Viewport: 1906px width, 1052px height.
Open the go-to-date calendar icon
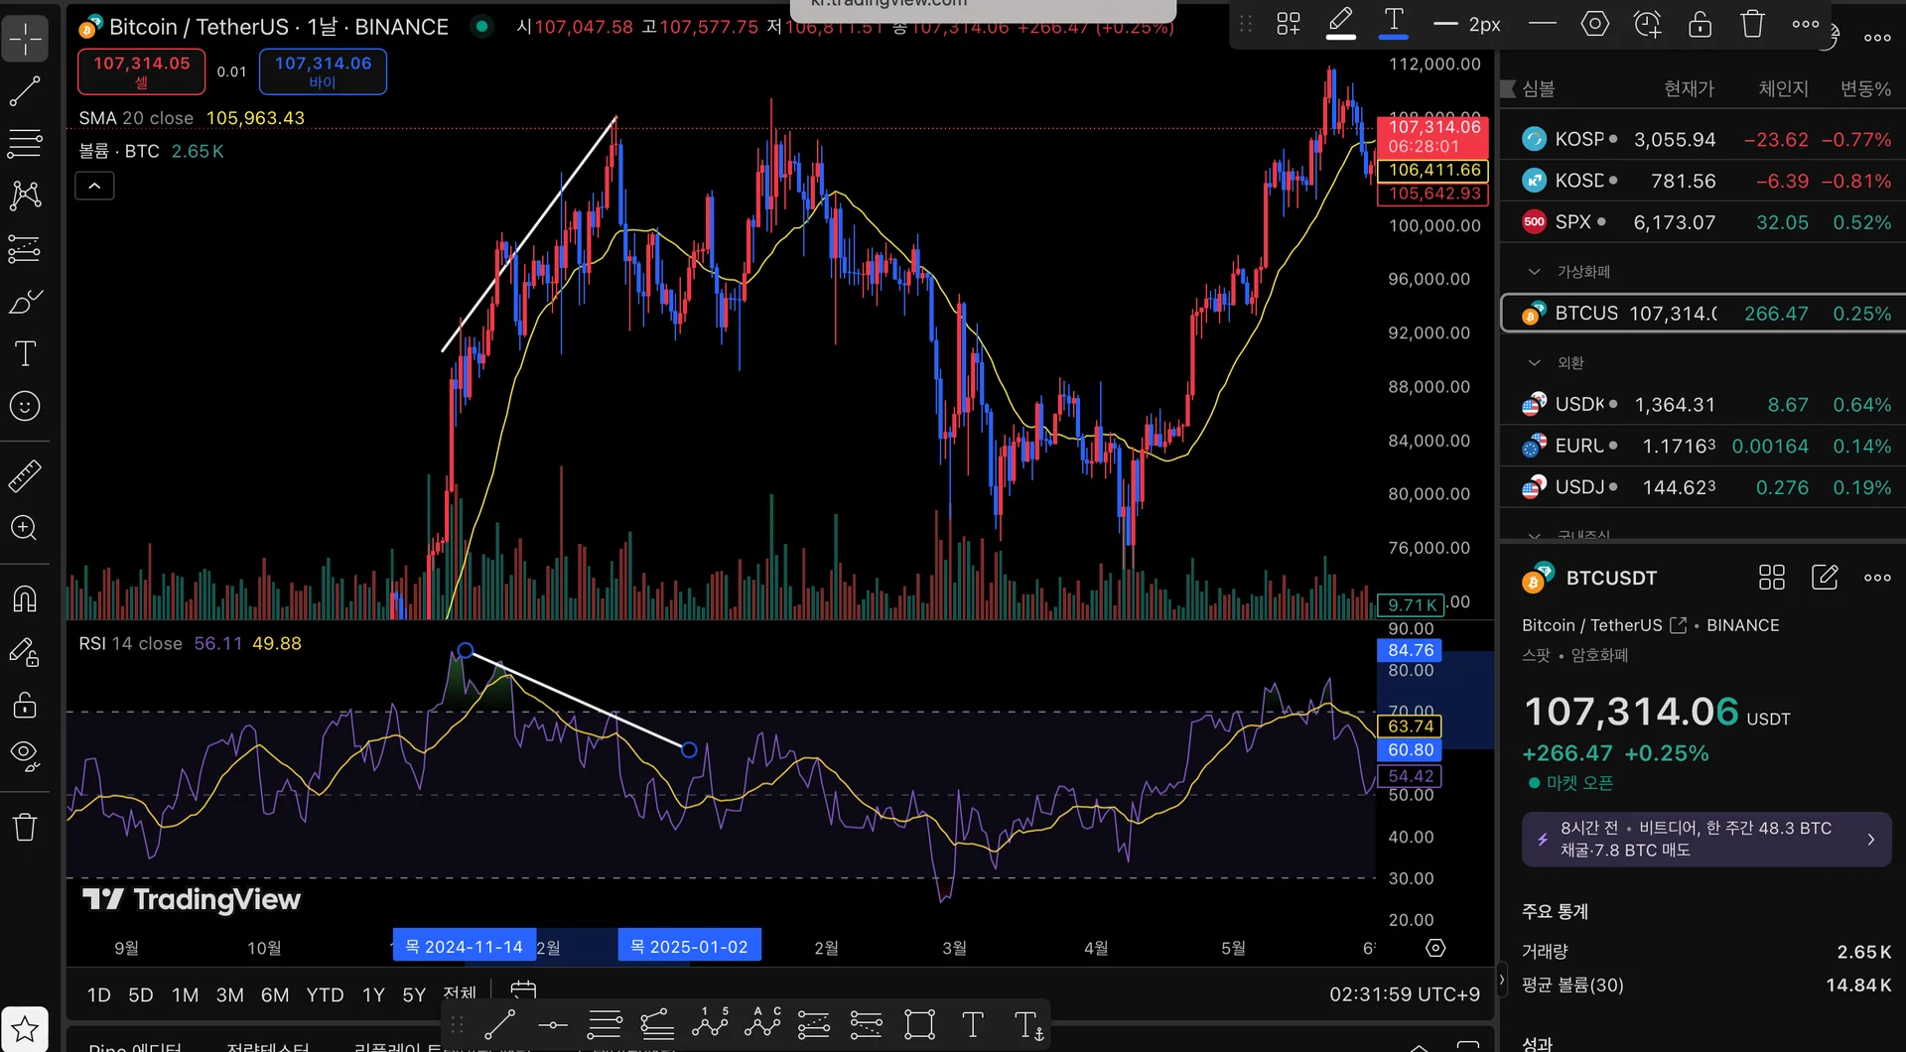point(523,991)
